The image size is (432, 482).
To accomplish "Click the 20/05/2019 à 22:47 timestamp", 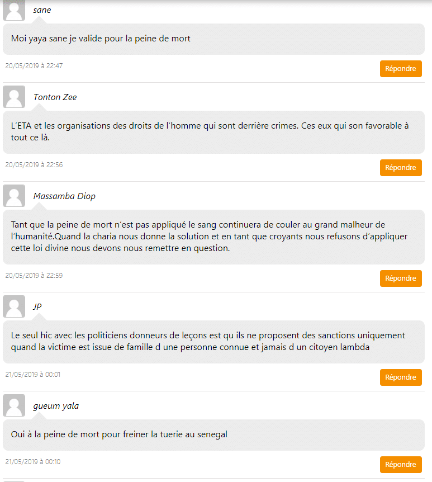I will coord(34,66).
